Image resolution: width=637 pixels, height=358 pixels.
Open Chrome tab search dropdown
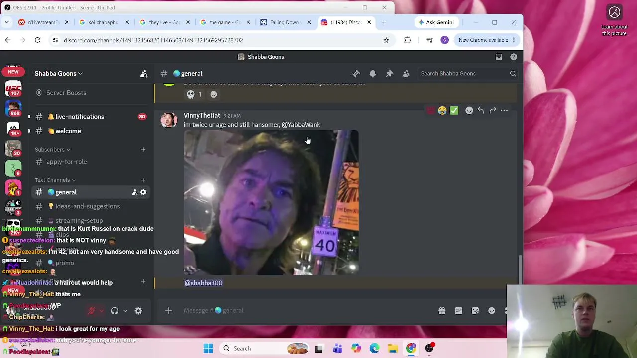click(x=6, y=22)
